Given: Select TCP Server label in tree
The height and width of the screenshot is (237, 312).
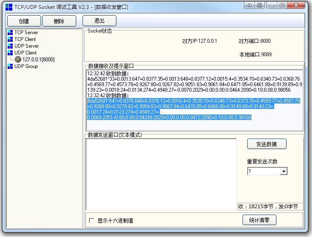Looking at the screenshot, I should [26, 33].
